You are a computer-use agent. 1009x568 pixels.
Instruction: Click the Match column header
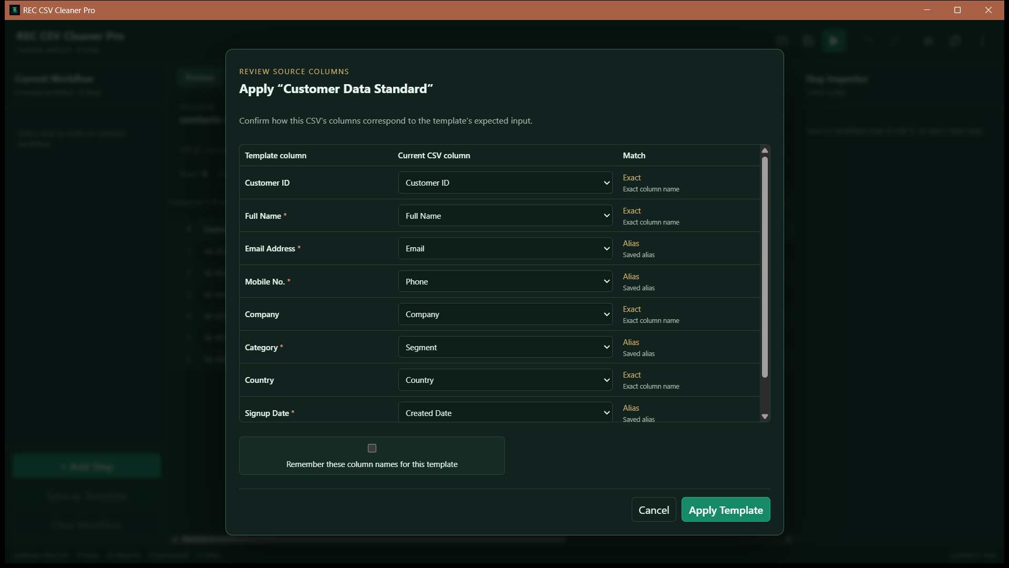[634, 155]
